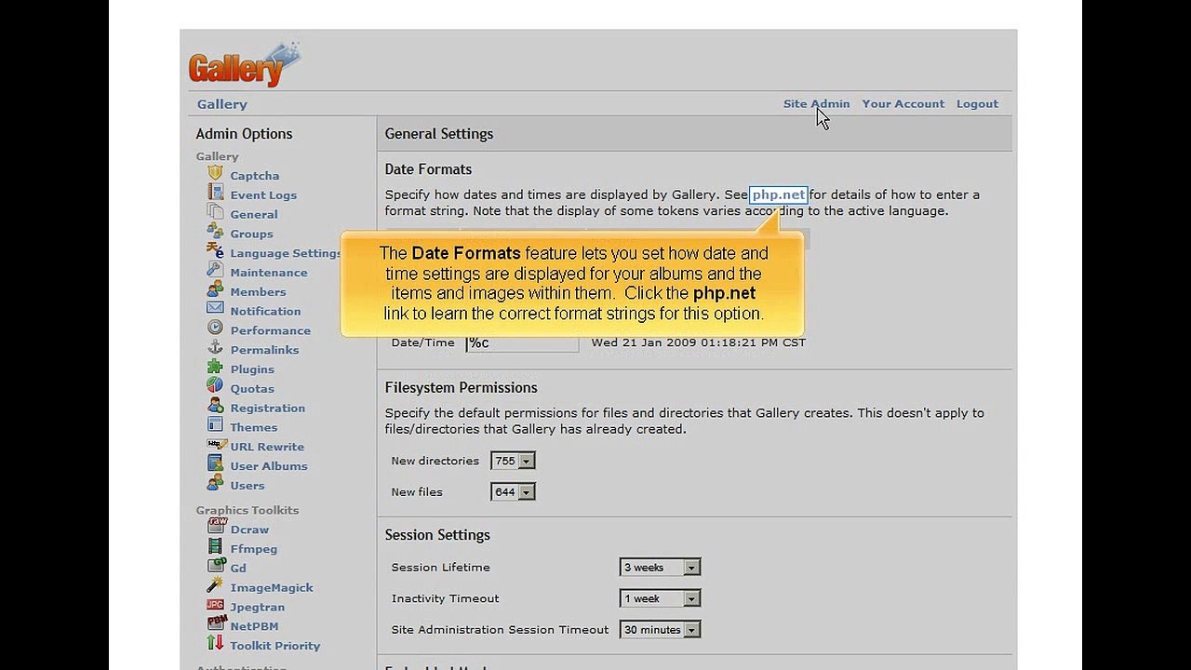This screenshot has height=670, width=1191.
Task: Open the Users link
Action: pyautogui.click(x=248, y=486)
